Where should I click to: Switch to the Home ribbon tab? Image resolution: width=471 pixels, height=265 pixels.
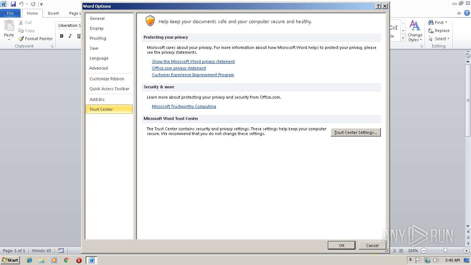point(32,13)
